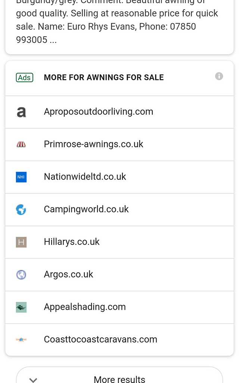Go to Coasttocoastcaravans.com
Image resolution: width=239 pixels, height=383 pixels.
coord(100,339)
